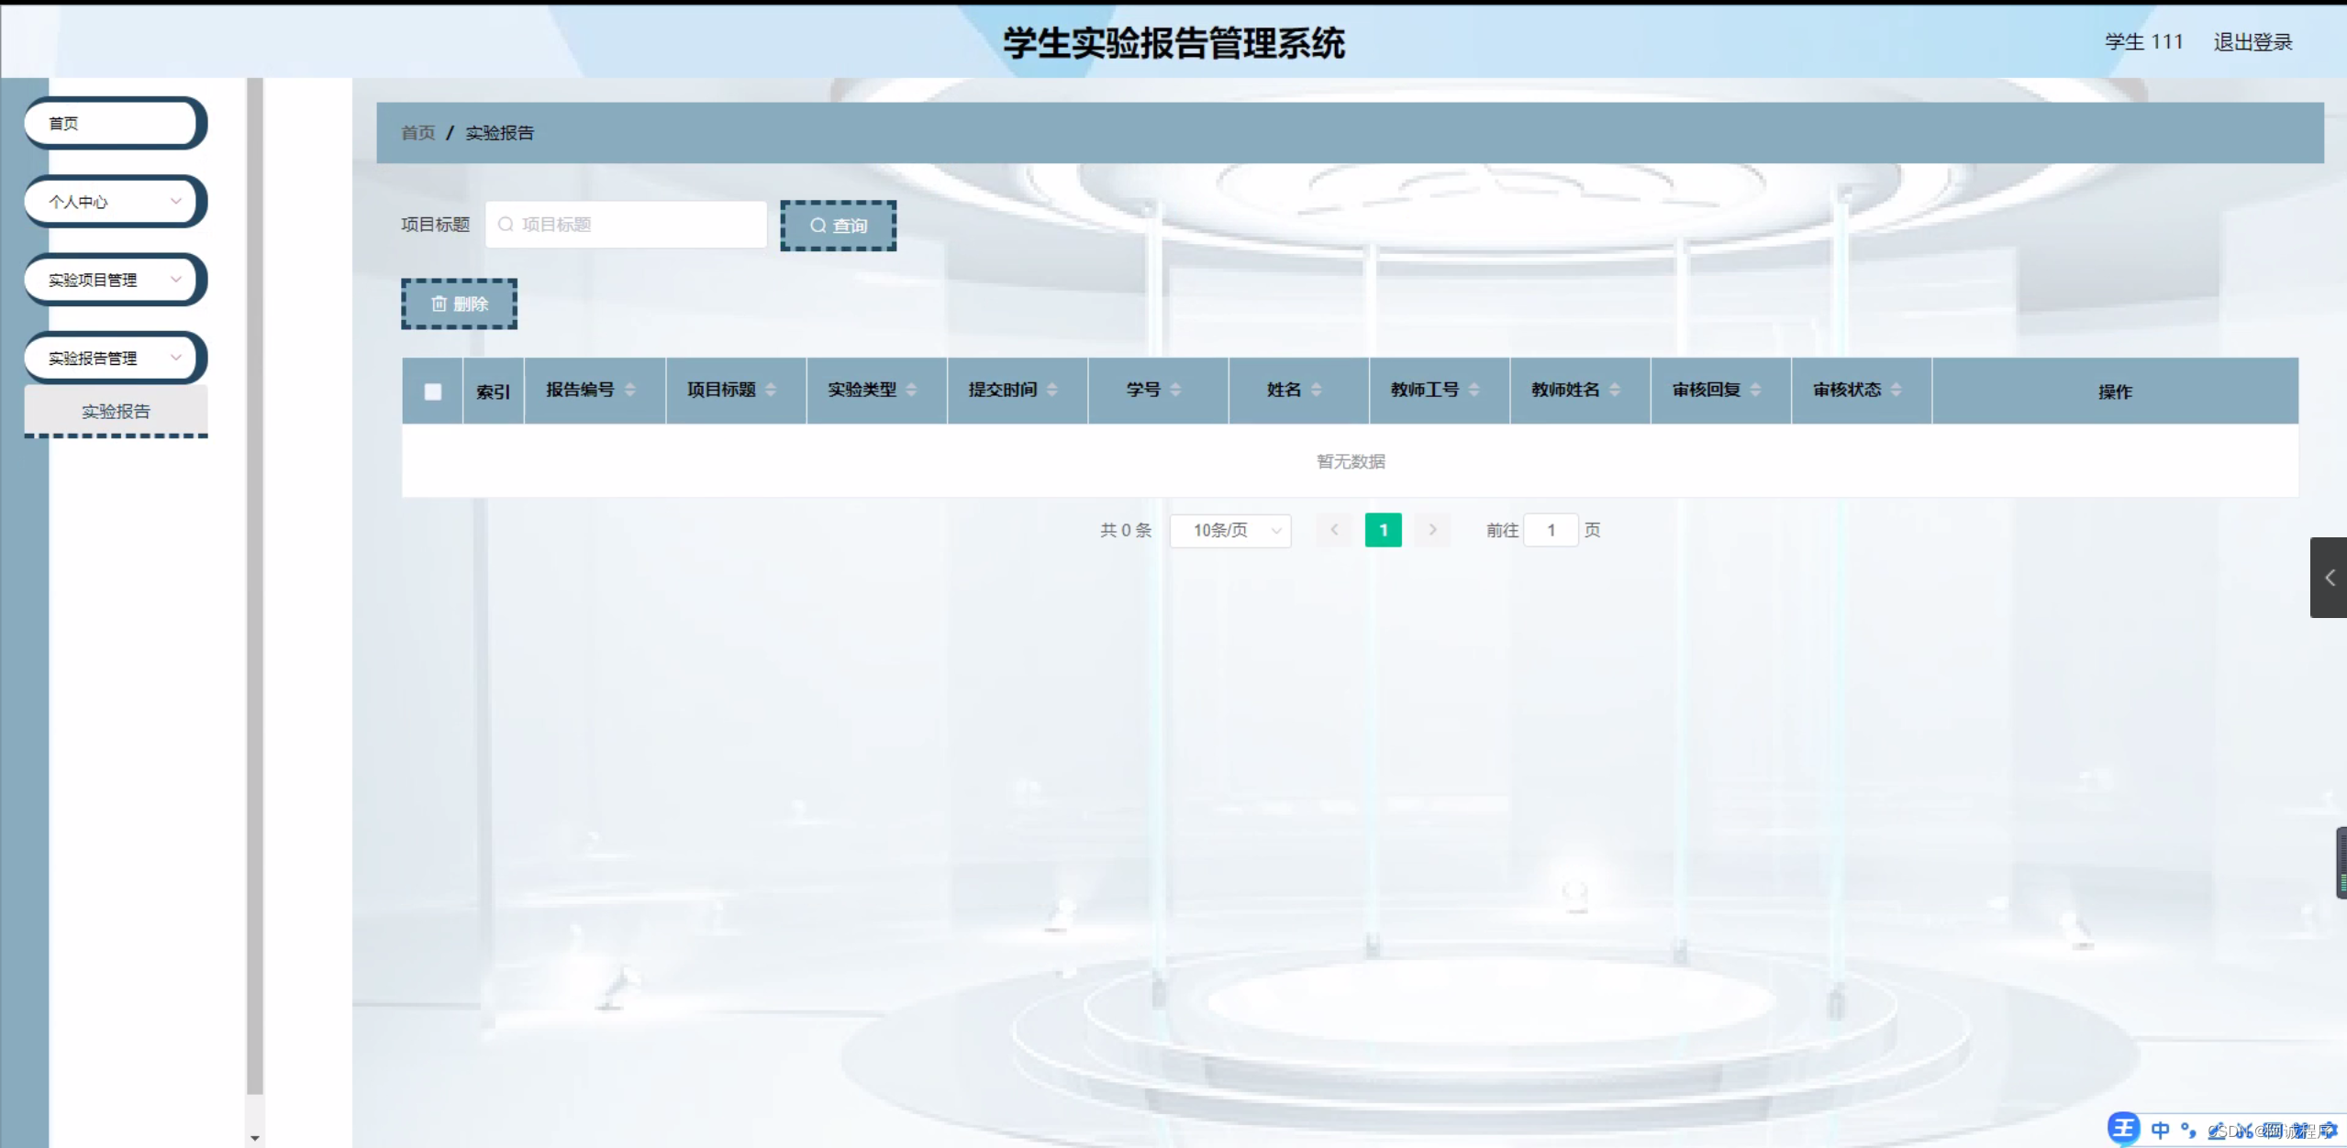This screenshot has width=2347, height=1148.
Task: Expand the 个人中心 sidebar menu
Action: point(113,201)
